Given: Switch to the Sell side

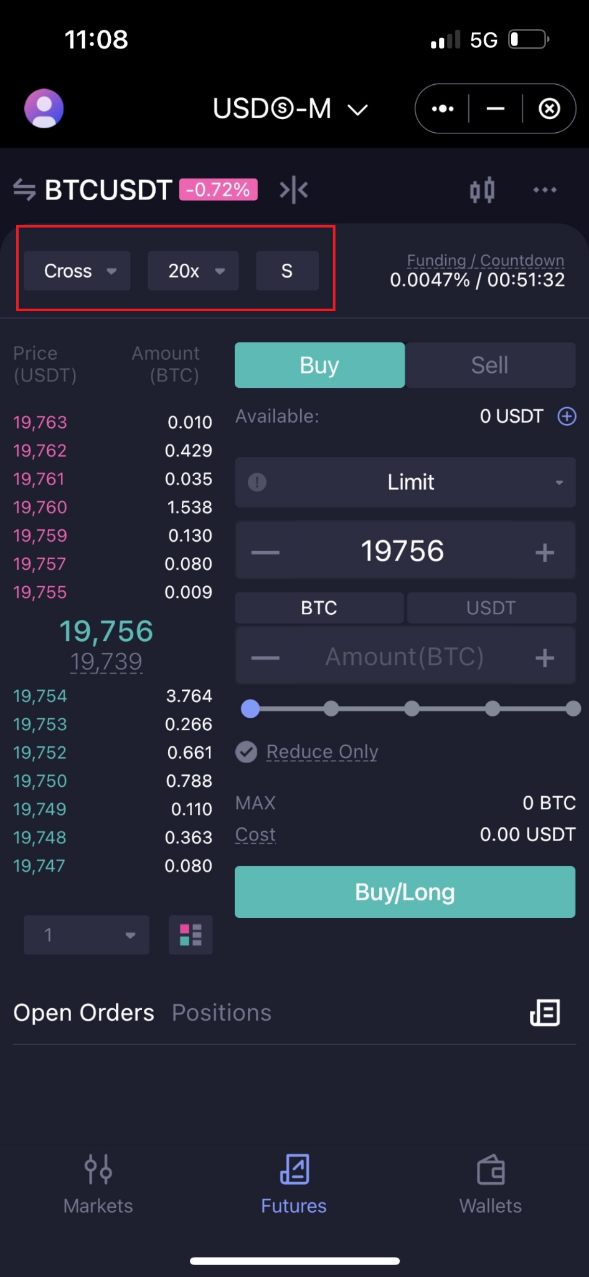Looking at the screenshot, I should click(490, 365).
